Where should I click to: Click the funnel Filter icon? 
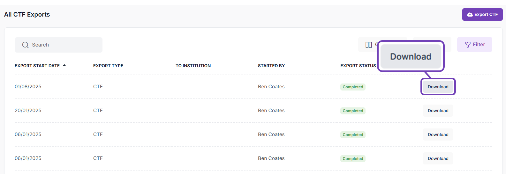(x=468, y=45)
